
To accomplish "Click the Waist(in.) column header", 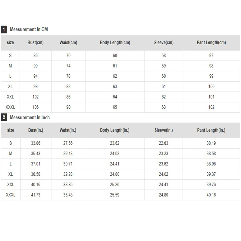I will [x=68, y=130].
